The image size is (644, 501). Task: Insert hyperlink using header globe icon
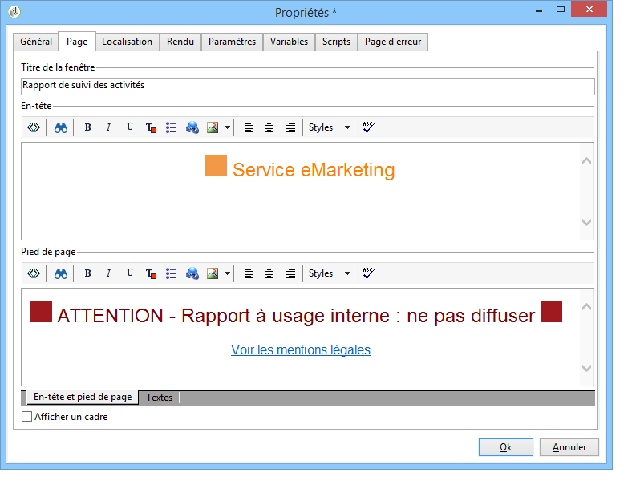192,127
